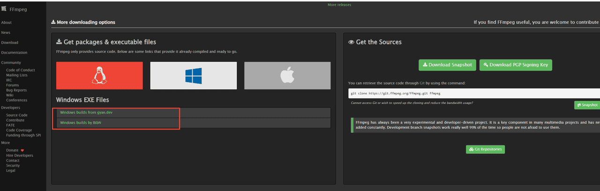This screenshot has height=191, width=600.
Task: Click the red heart beside Donate
Action: point(22,151)
